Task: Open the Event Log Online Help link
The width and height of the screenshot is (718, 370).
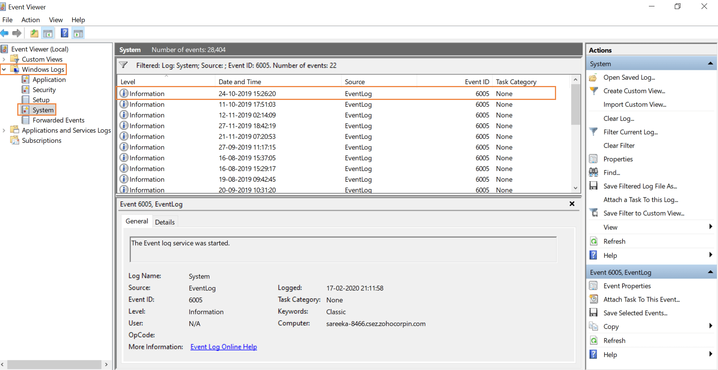Action: [x=223, y=346]
